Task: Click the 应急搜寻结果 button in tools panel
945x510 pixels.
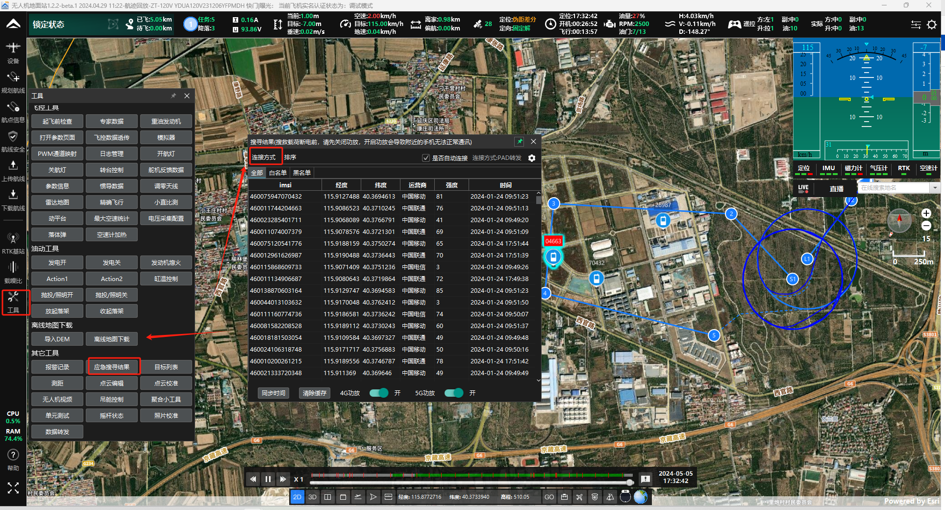Action: point(112,367)
